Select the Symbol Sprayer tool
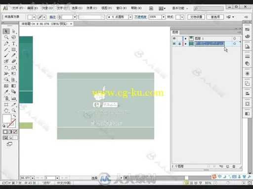Viewport: 253px width, 189px height. [x=6, y=98]
